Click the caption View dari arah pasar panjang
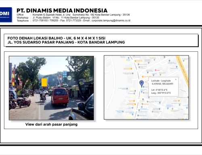202x155 pixels. (x=51, y=124)
